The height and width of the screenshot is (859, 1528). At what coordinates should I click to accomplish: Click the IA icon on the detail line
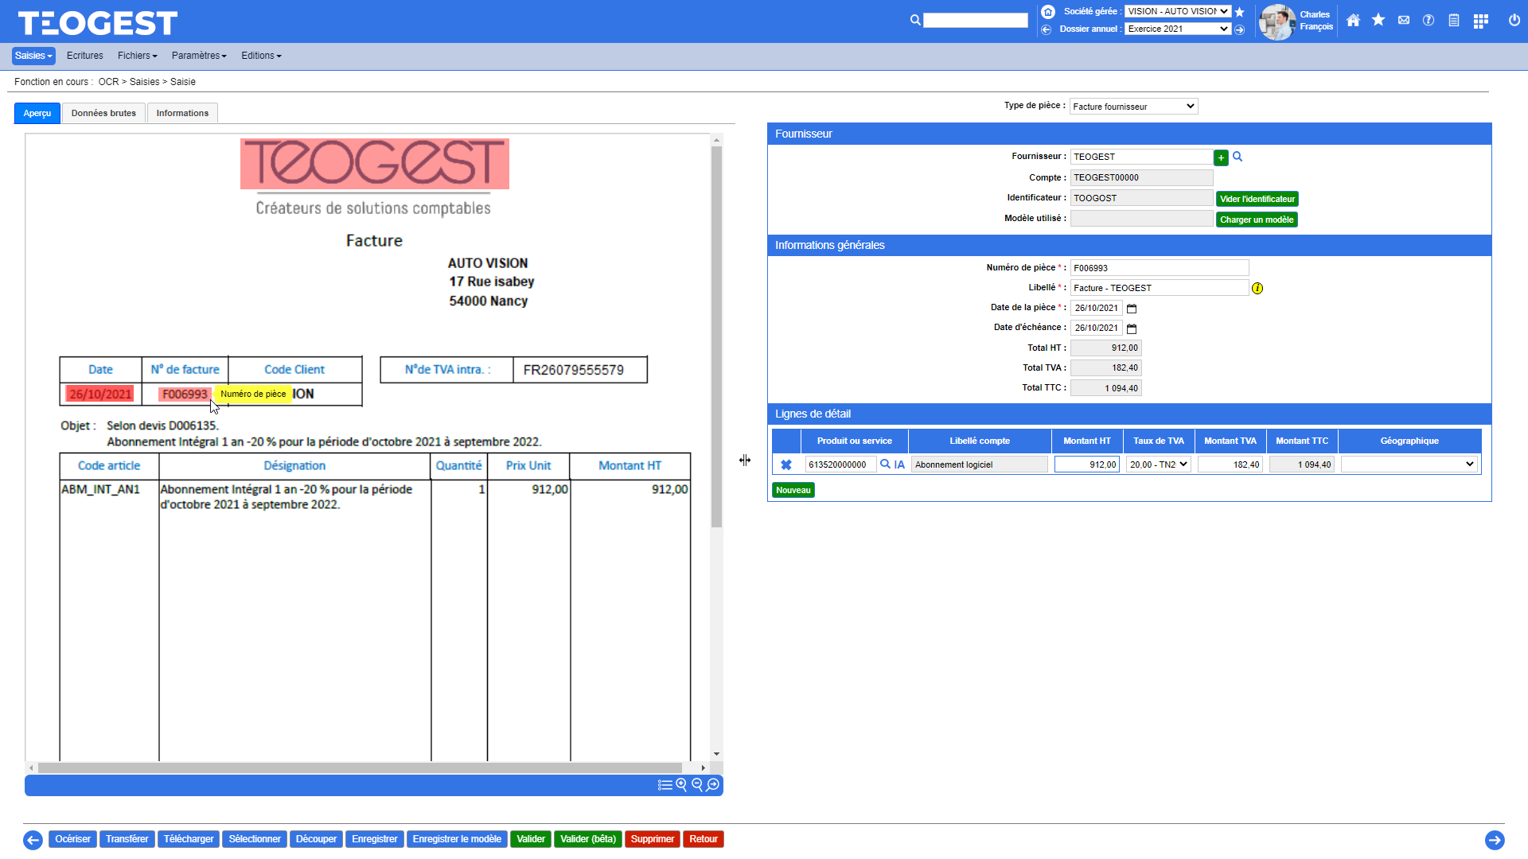click(899, 464)
